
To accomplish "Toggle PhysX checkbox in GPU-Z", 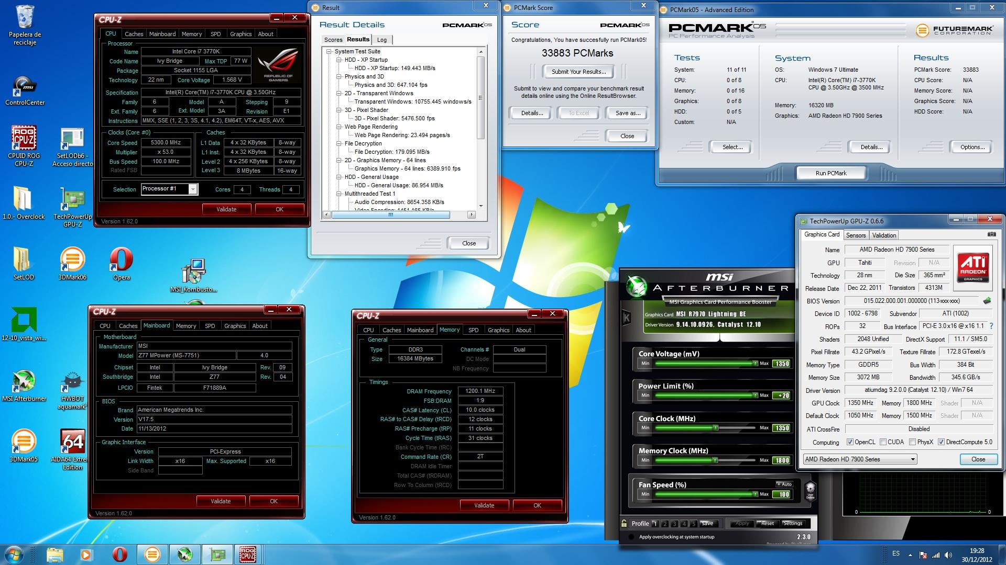I will (912, 442).
